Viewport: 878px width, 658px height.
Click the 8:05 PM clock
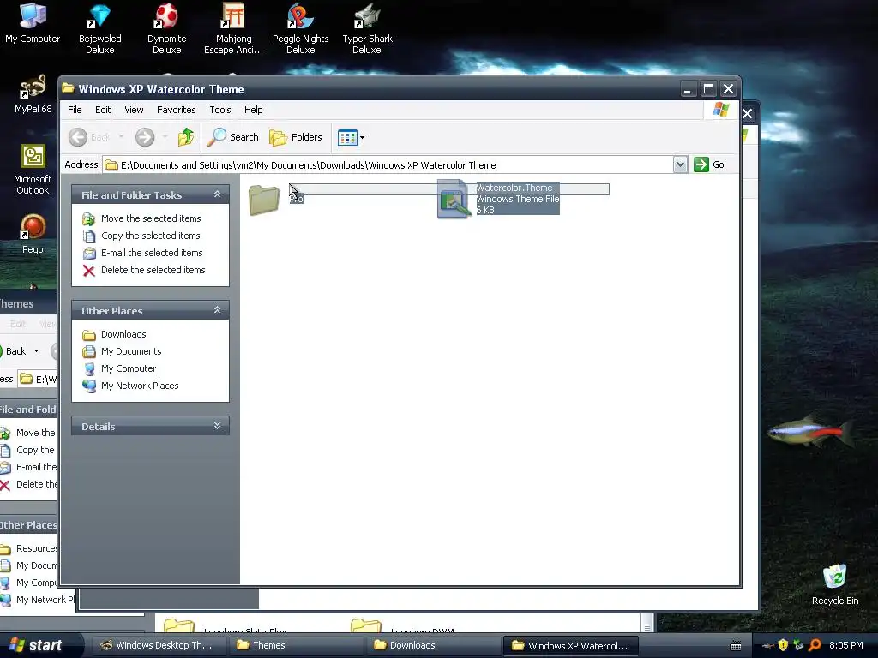[x=845, y=645]
